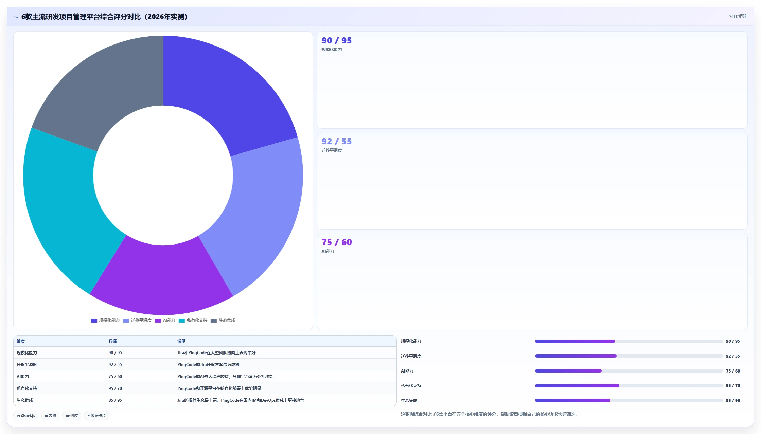This screenshot has width=761, height=434.
Task: Select the 生态集成 cell in the table
Action: pos(25,400)
